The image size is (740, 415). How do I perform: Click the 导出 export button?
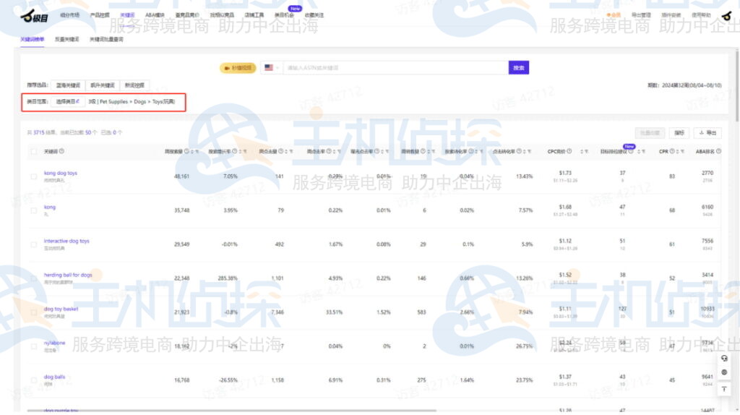point(708,132)
